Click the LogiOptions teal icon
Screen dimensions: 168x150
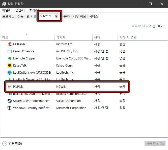(10, 73)
